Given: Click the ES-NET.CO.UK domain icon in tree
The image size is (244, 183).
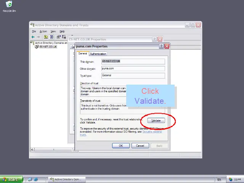Looking at the screenshot, I should [x=37, y=47].
